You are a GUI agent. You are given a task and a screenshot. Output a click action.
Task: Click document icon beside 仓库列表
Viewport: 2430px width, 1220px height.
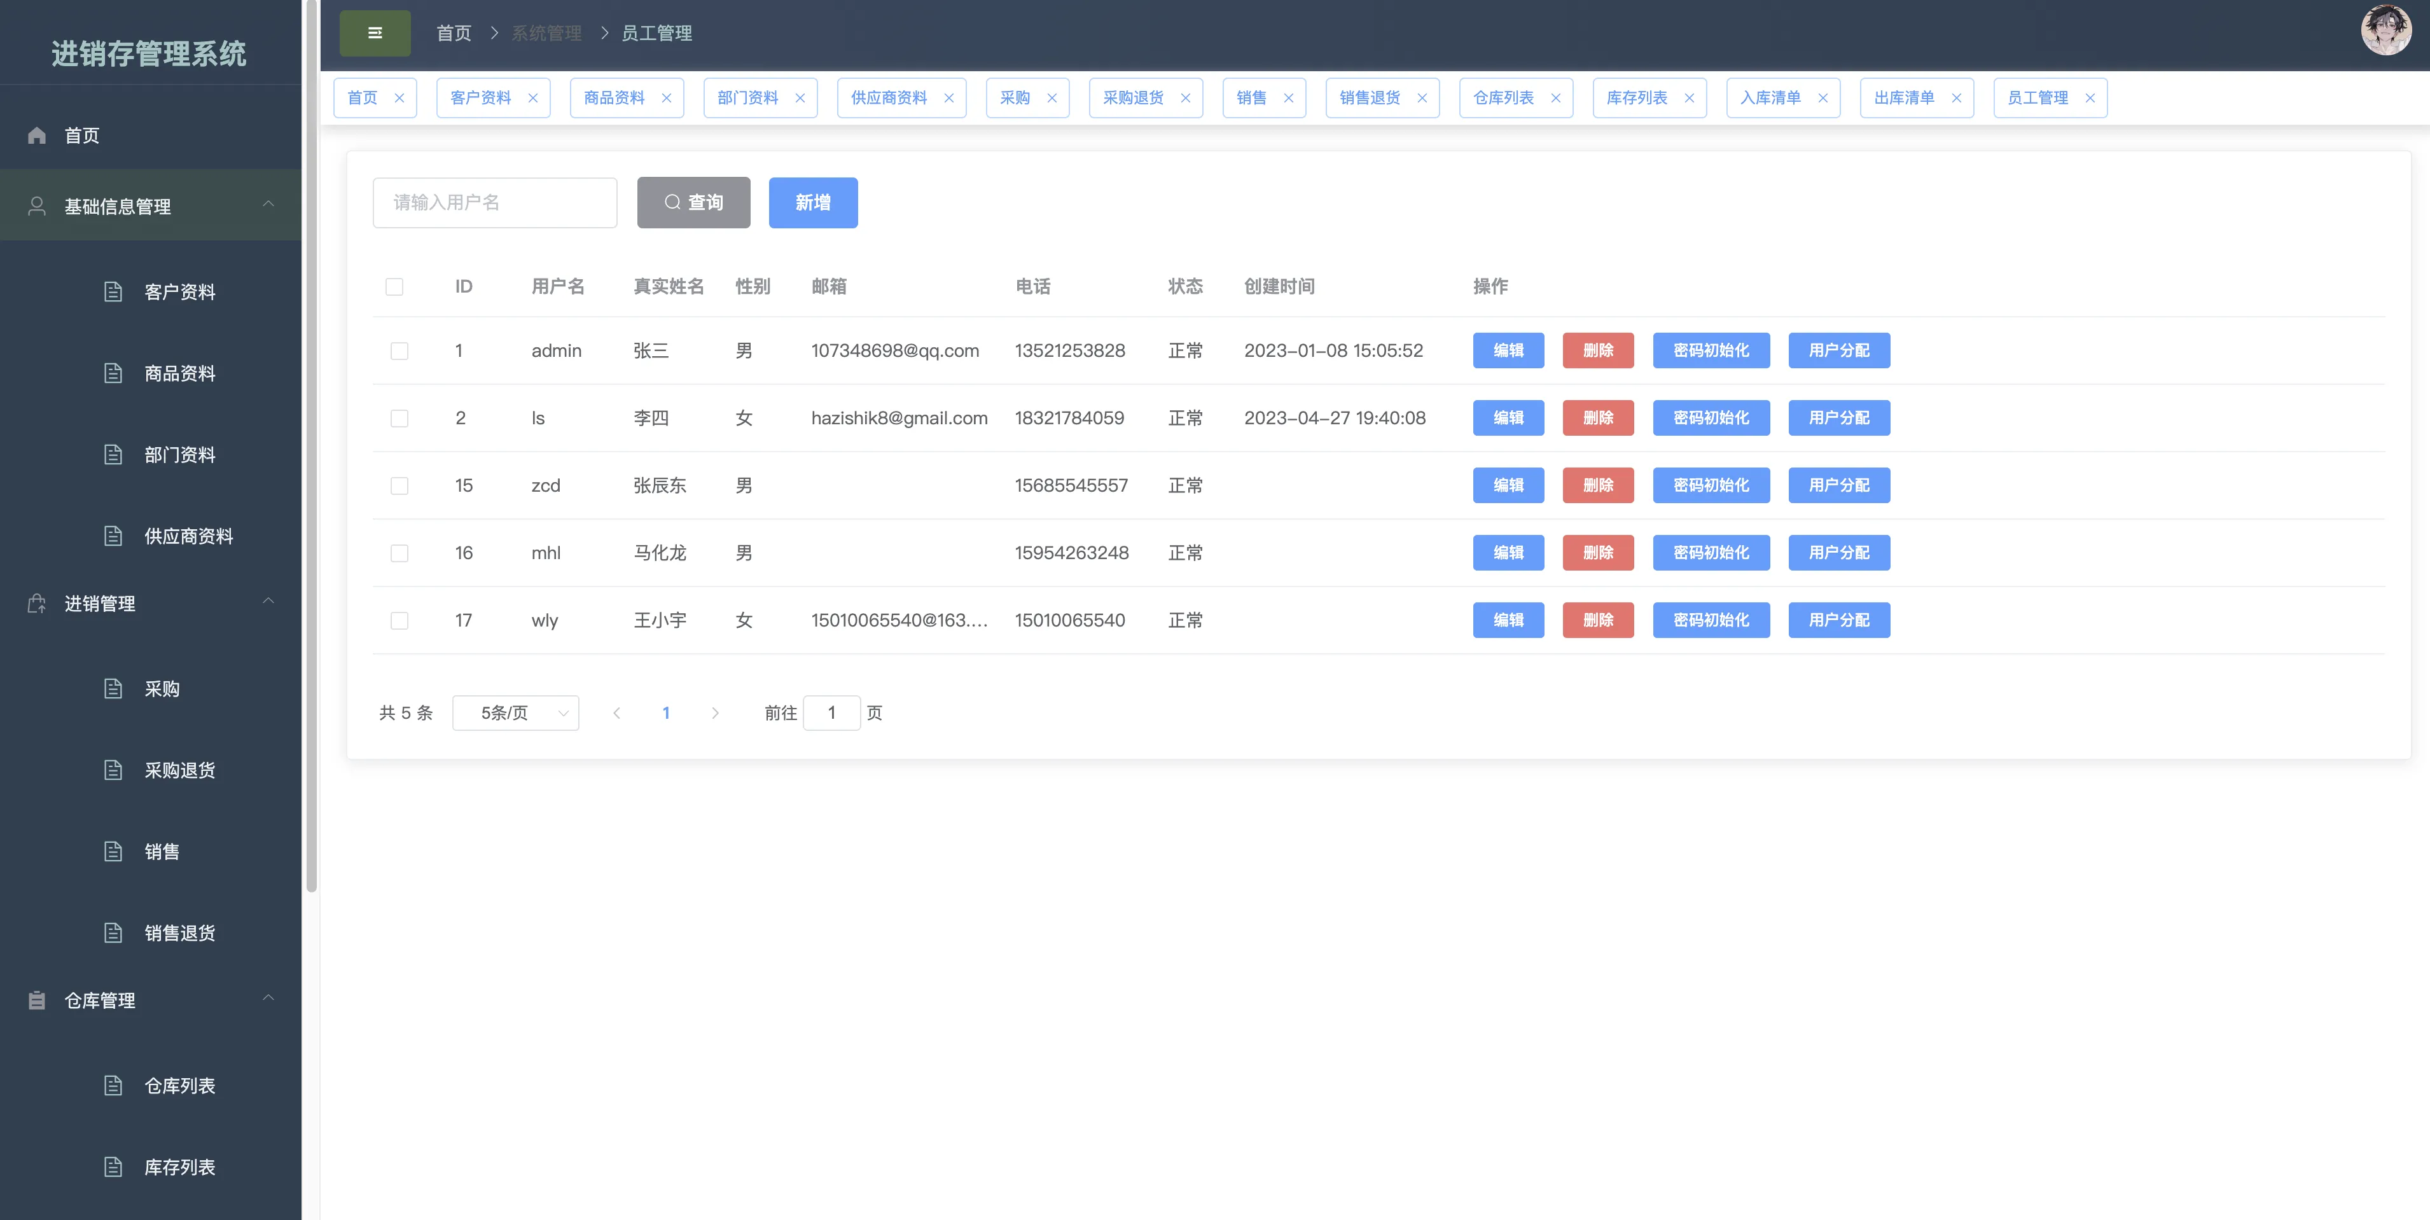point(113,1086)
